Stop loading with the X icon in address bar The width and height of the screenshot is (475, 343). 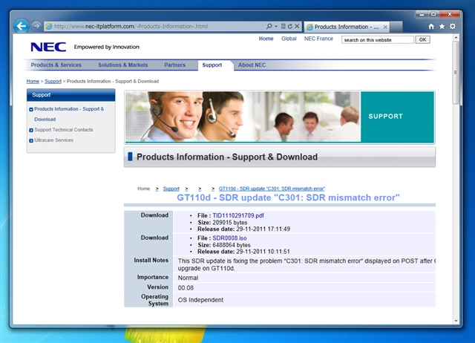click(297, 27)
